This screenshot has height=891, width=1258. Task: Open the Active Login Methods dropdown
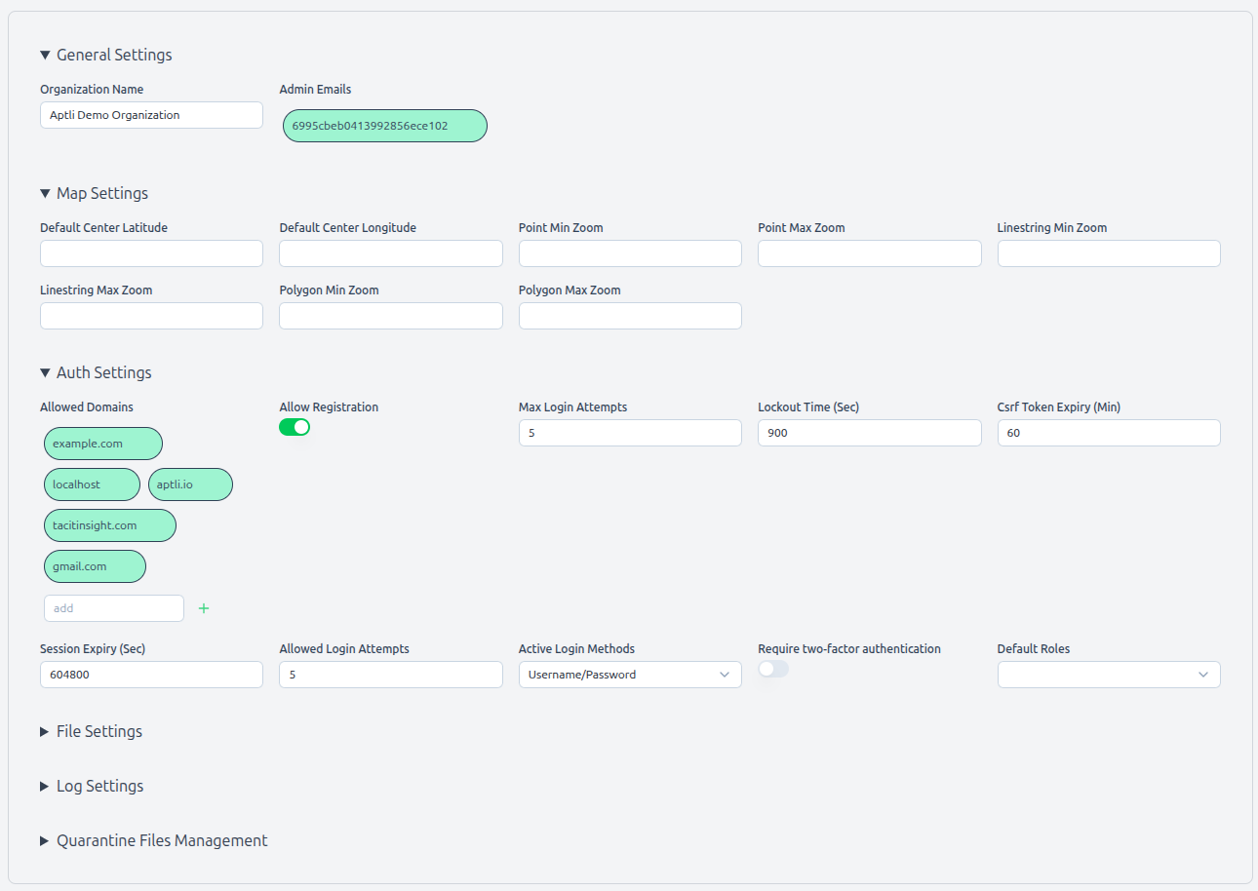(x=629, y=674)
